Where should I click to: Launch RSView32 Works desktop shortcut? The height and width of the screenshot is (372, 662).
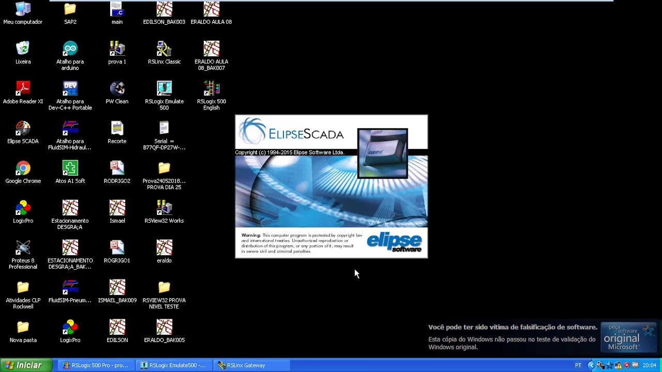164,212
